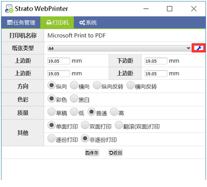Image resolution: width=207 pixels, height=187 pixels.
Task: Select 纵向 orientation
Action: click(x=51, y=85)
